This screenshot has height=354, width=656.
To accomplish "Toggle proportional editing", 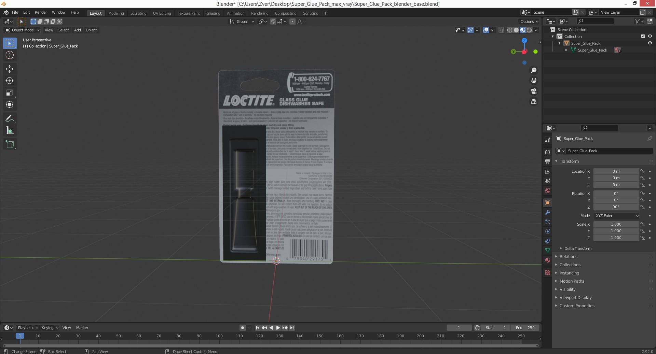I will (x=292, y=22).
